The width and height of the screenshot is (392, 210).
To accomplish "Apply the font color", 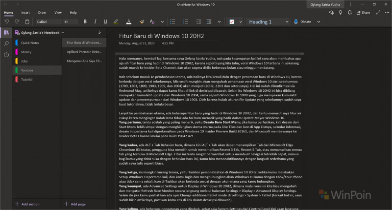I will 129,21.
